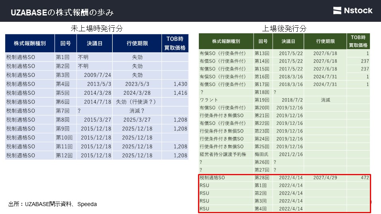Select the source note 出所：UZABASE開示資料、Speeda
The height and width of the screenshot is (214, 381).
52,204
